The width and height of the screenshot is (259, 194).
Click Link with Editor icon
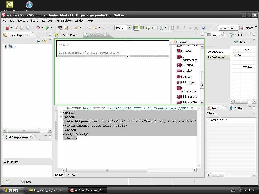tap(44, 41)
